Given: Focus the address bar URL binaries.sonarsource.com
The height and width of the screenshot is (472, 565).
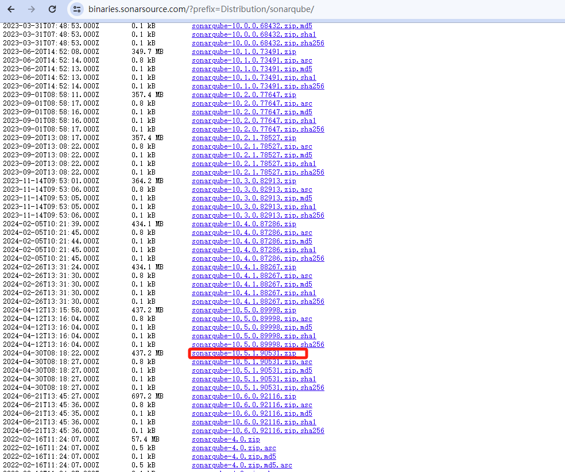Looking at the screenshot, I should tap(201, 9).
